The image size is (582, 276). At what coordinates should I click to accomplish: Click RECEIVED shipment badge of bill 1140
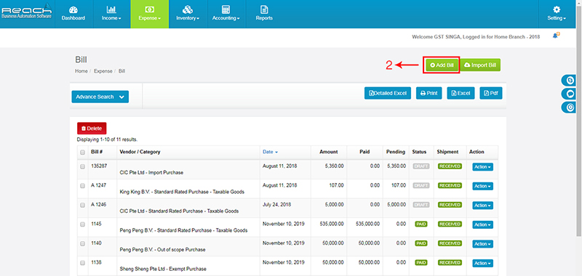tap(450, 243)
